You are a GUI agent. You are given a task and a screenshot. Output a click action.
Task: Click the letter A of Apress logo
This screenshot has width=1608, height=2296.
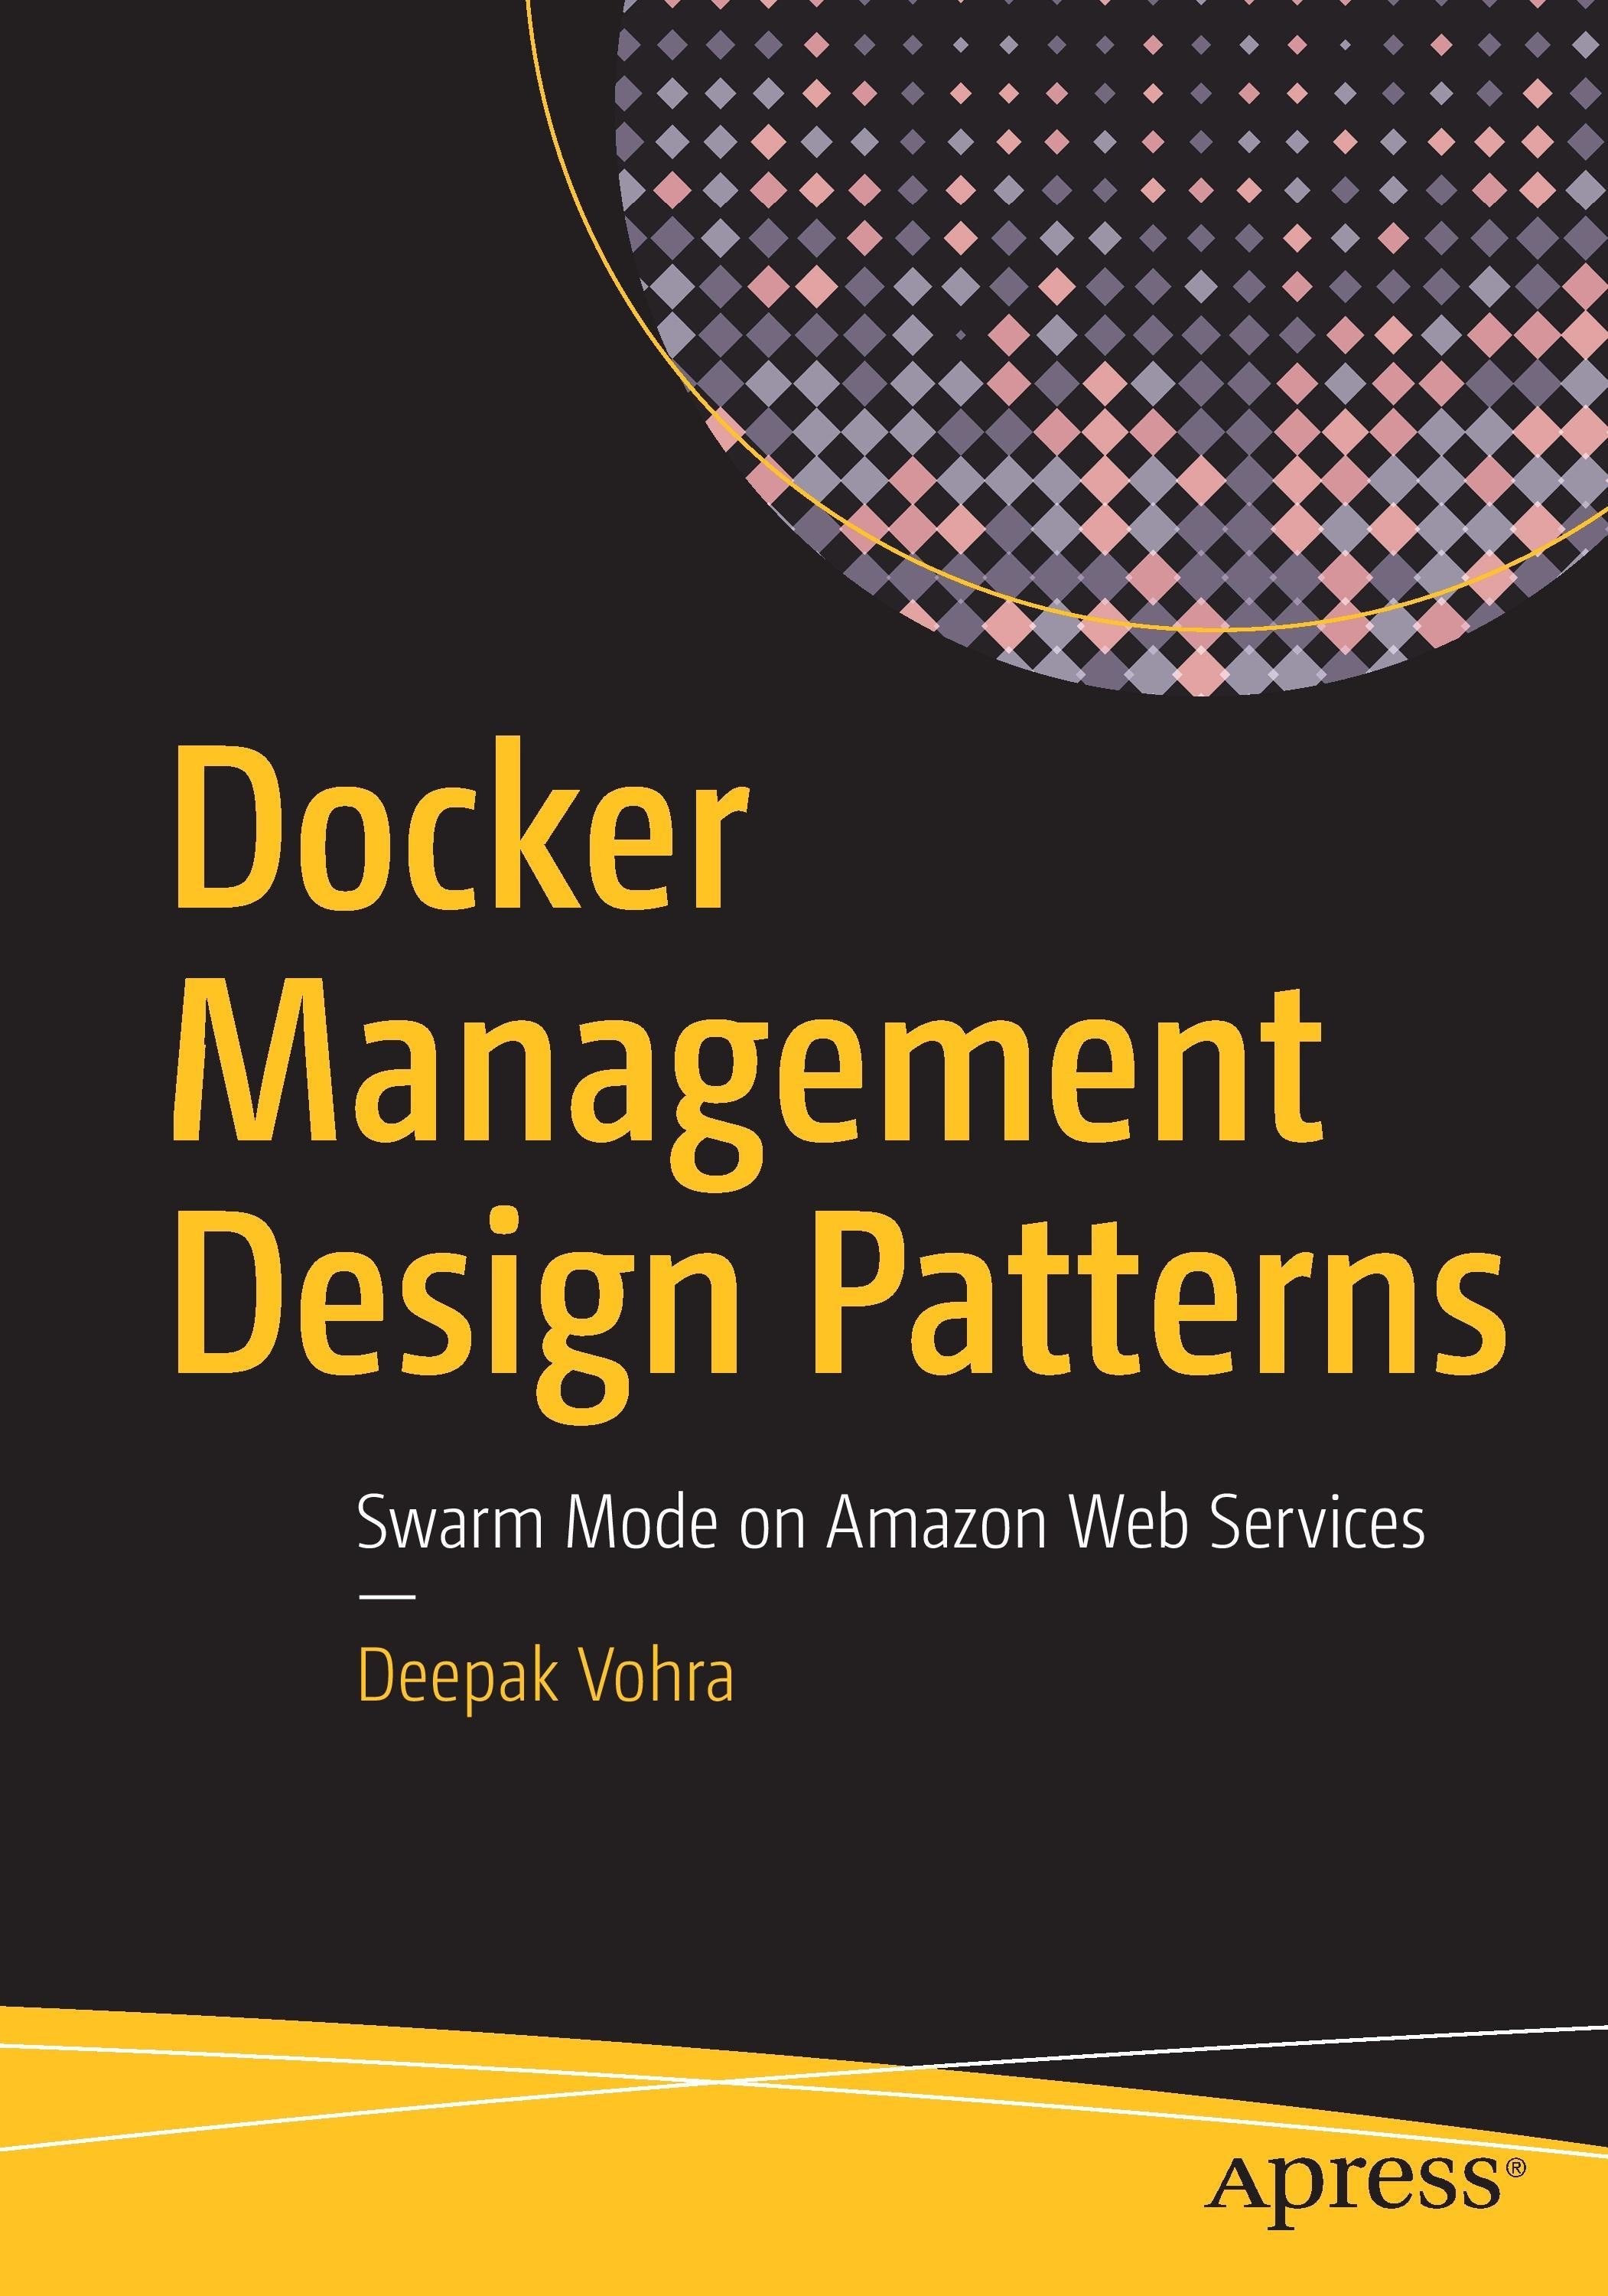(x=1237, y=2184)
